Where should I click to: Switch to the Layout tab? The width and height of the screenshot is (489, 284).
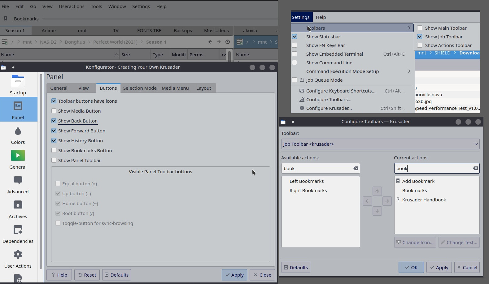coord(203,88)
